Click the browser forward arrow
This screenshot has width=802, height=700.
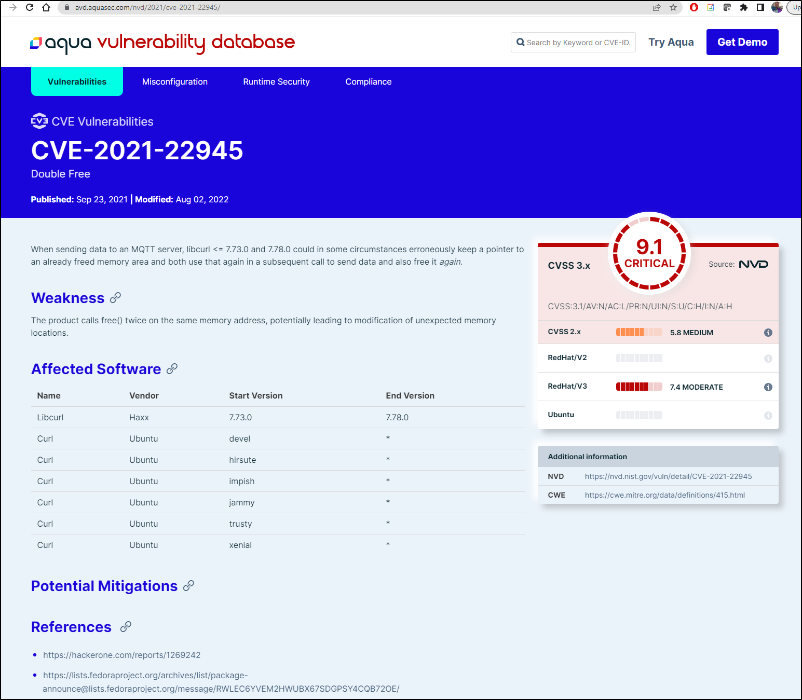13,7
